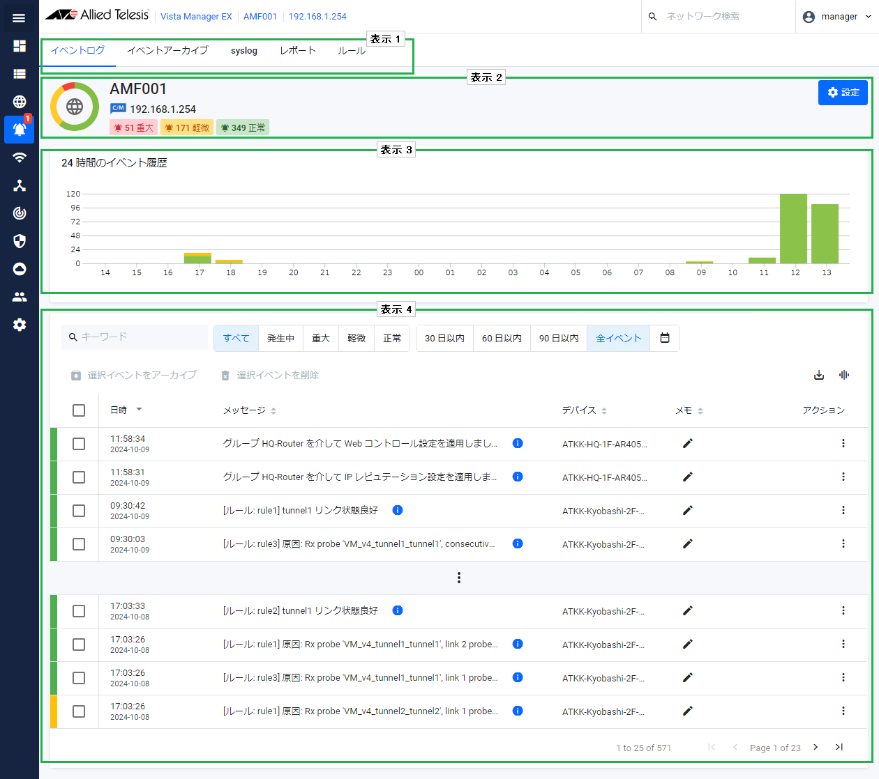Image resolution: width=879 pixels, height=779 pixels.
Task: Click the wireless Wi-Fi sidebar icon
Action: coord(20,157)
